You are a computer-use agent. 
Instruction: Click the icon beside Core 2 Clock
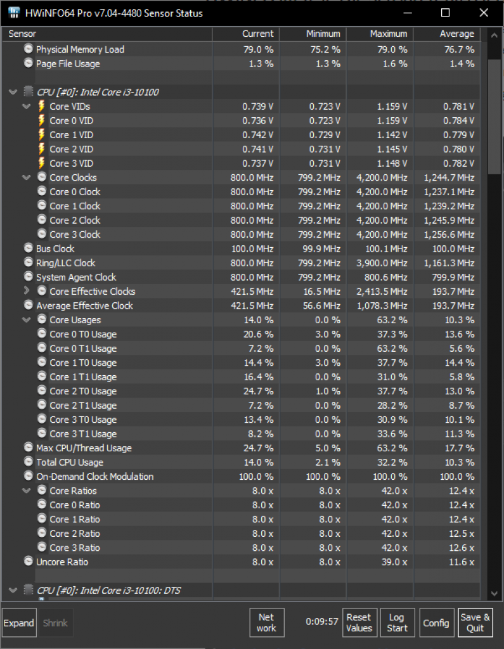click(x=42, y=219)
